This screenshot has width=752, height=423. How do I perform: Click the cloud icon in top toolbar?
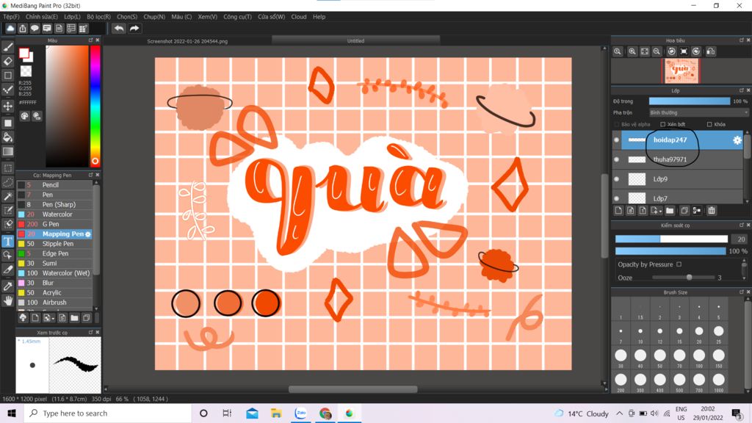pos(10,29)
